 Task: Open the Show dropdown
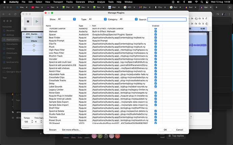pos(67,19)
